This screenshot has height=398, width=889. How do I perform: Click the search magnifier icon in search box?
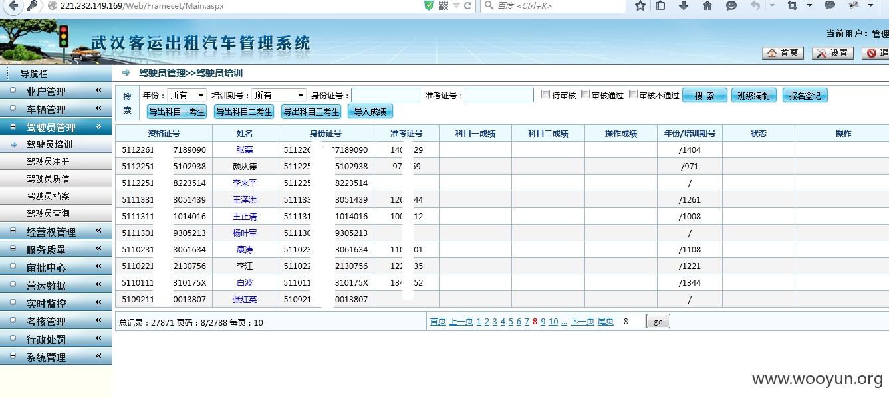(x=489, y=6)
